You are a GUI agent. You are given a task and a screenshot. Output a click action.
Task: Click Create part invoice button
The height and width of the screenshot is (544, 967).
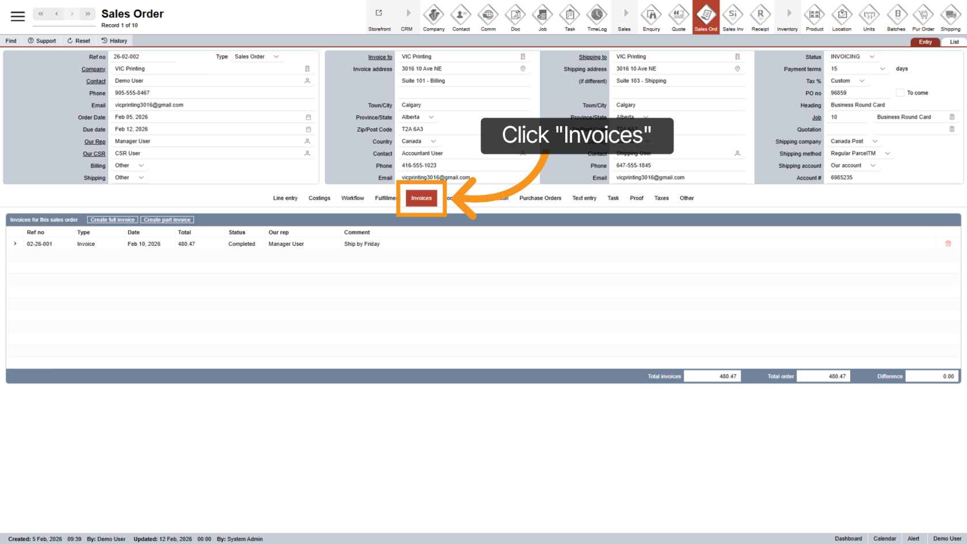tap(167, 220)
